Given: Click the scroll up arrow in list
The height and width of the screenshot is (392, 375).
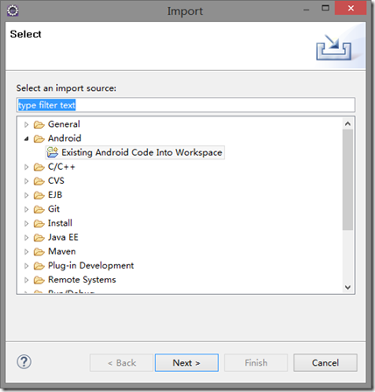Looking at the screenshot, I should click(x=348, y=124).
